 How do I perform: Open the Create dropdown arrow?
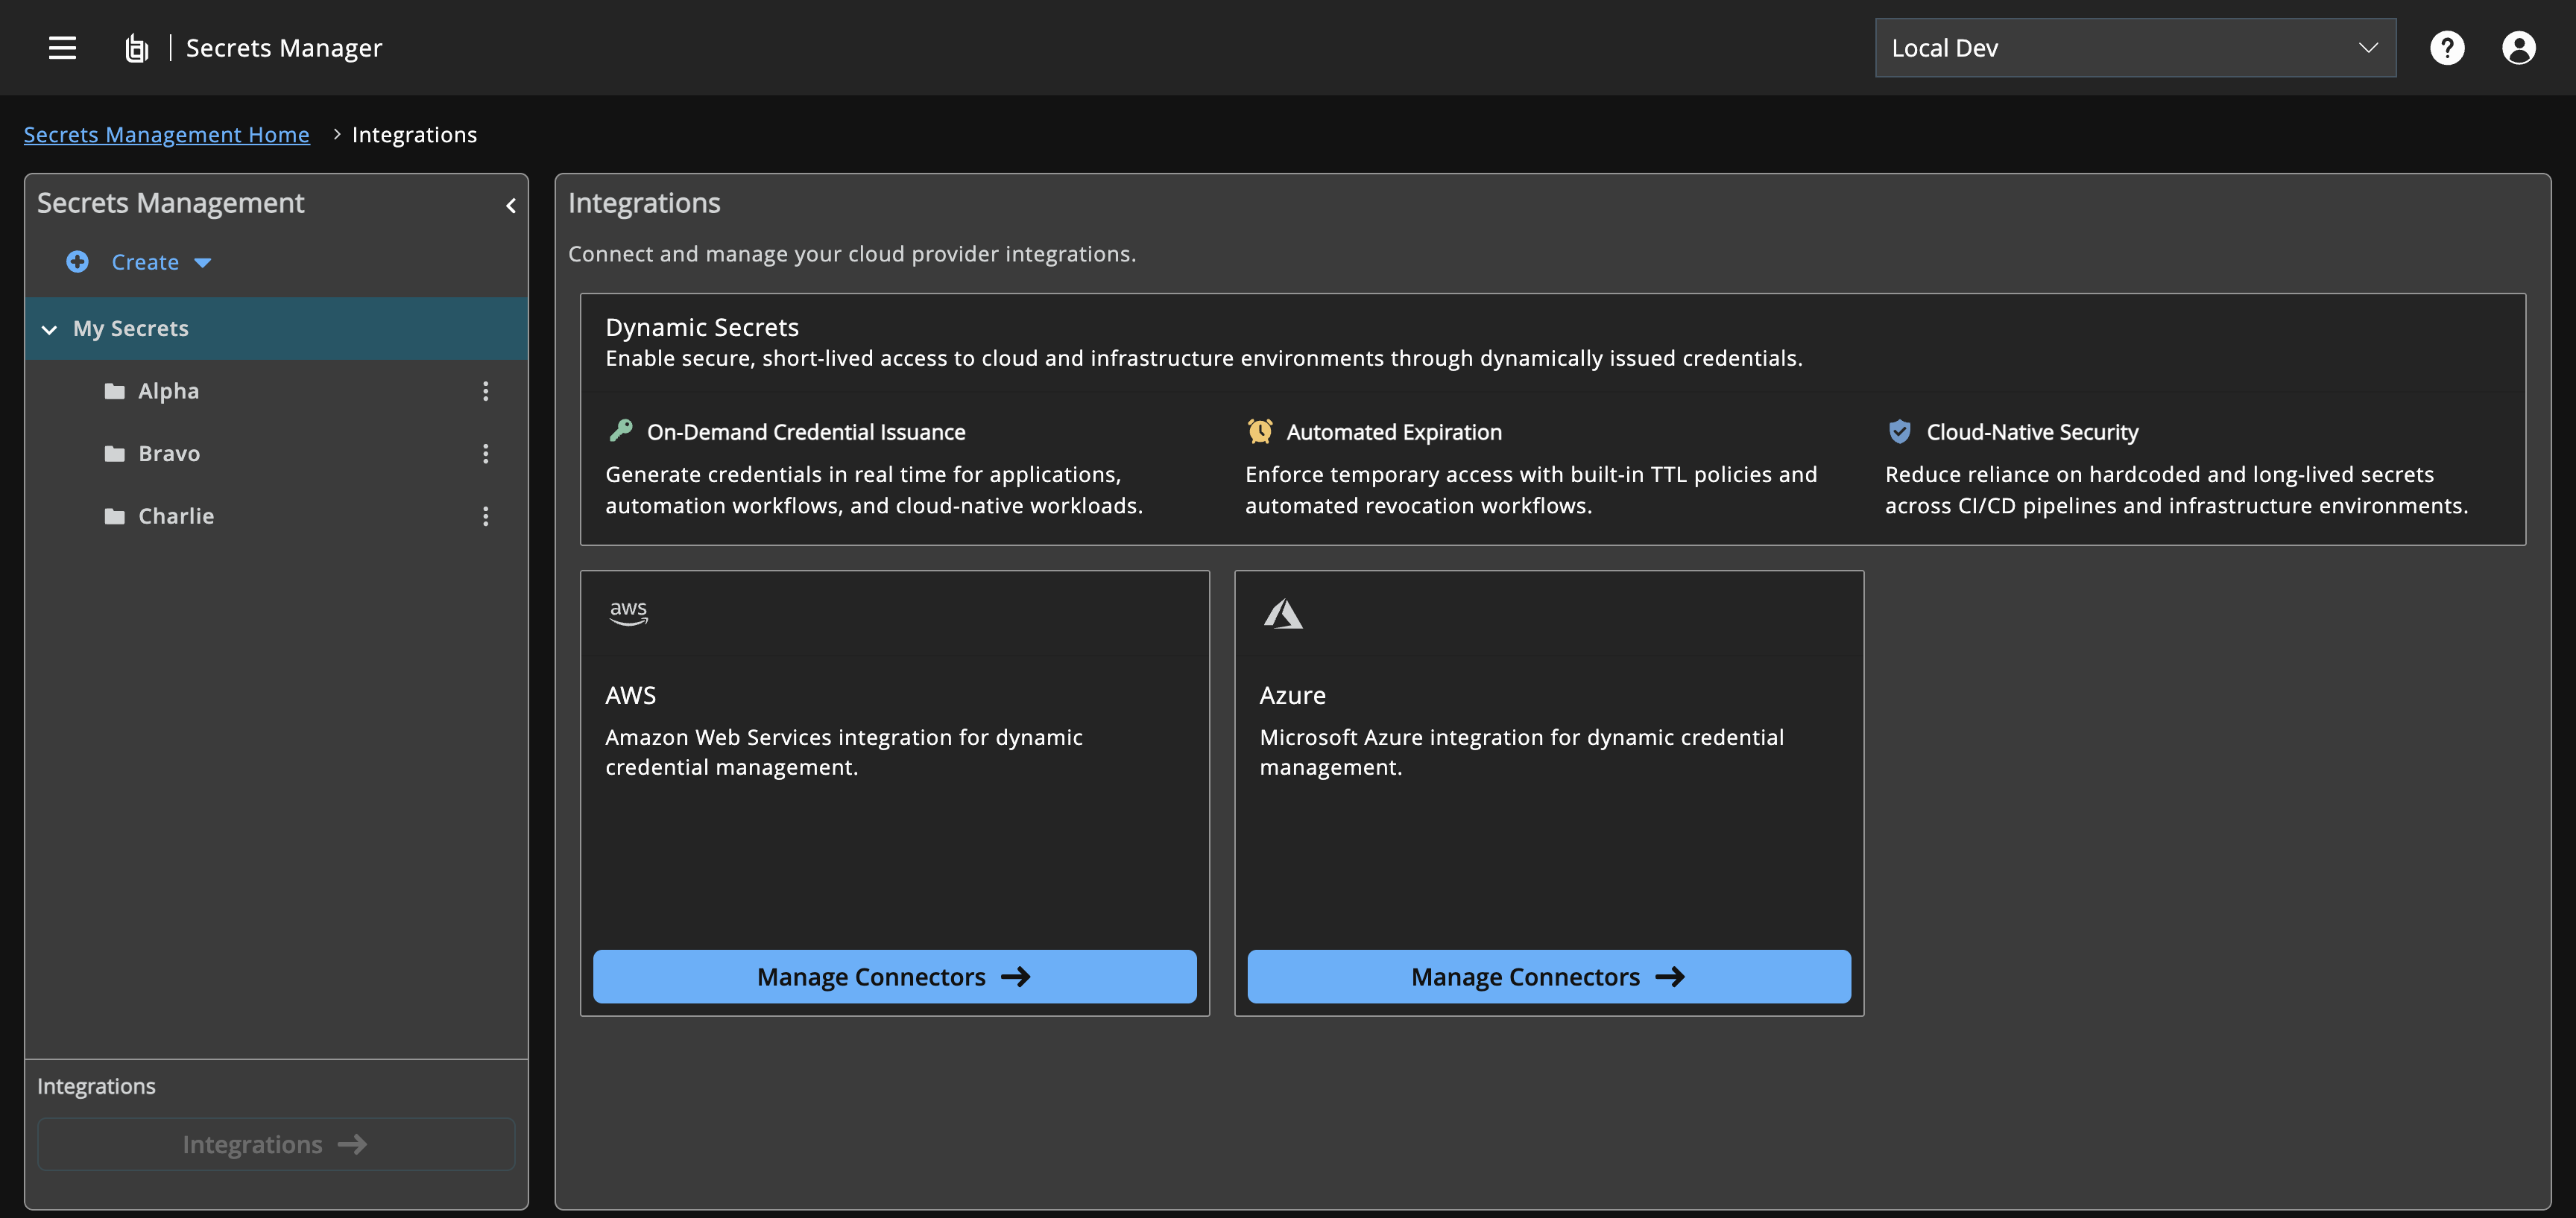pyautogui.click(x=202, y=263)
